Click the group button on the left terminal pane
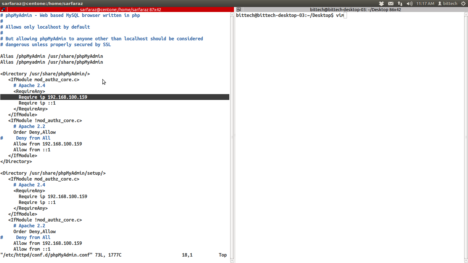Viewport: 468px width, 263px height. pyautogui.click(x=3, y=9)
